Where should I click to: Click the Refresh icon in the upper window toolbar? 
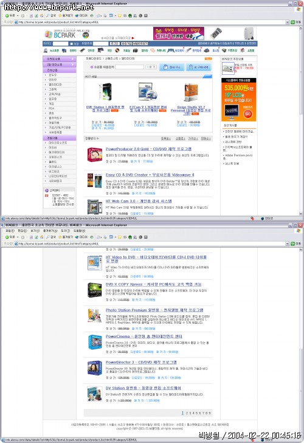[36, 16]
